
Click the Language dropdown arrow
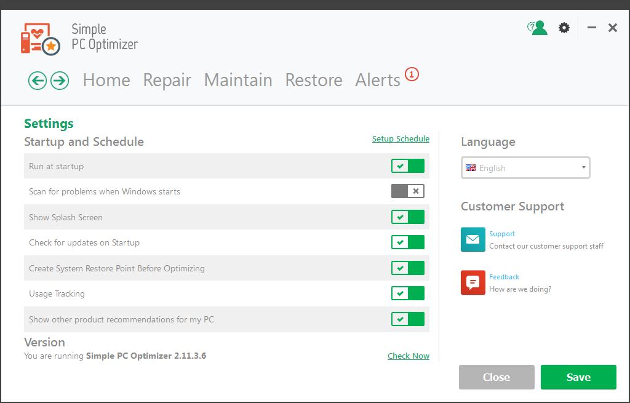pos(582,167)
